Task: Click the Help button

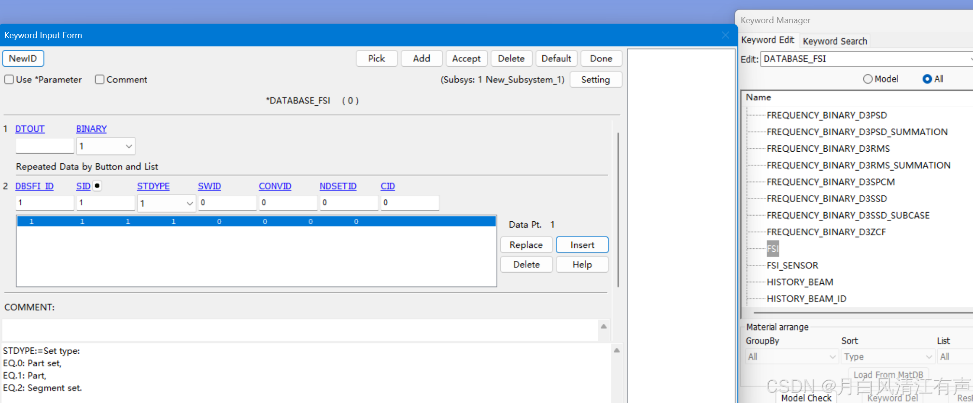Action: point(582,264)
